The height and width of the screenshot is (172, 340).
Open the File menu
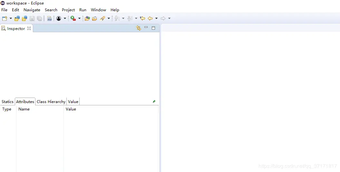(x=4, y=10)
